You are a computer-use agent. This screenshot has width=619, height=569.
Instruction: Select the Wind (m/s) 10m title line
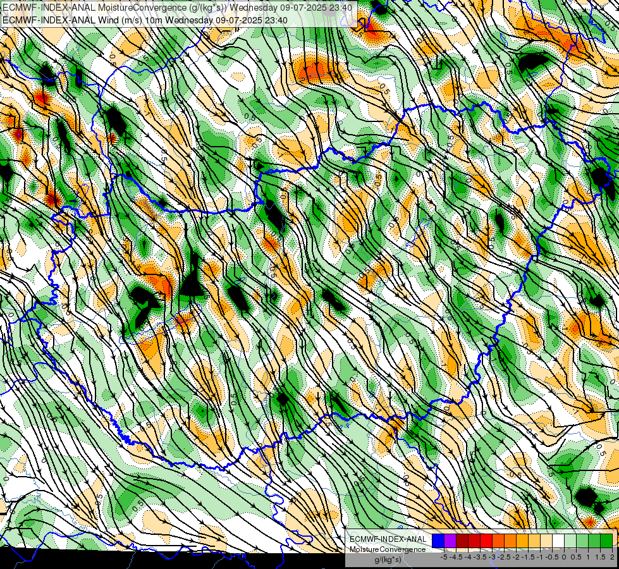[145, 20]
